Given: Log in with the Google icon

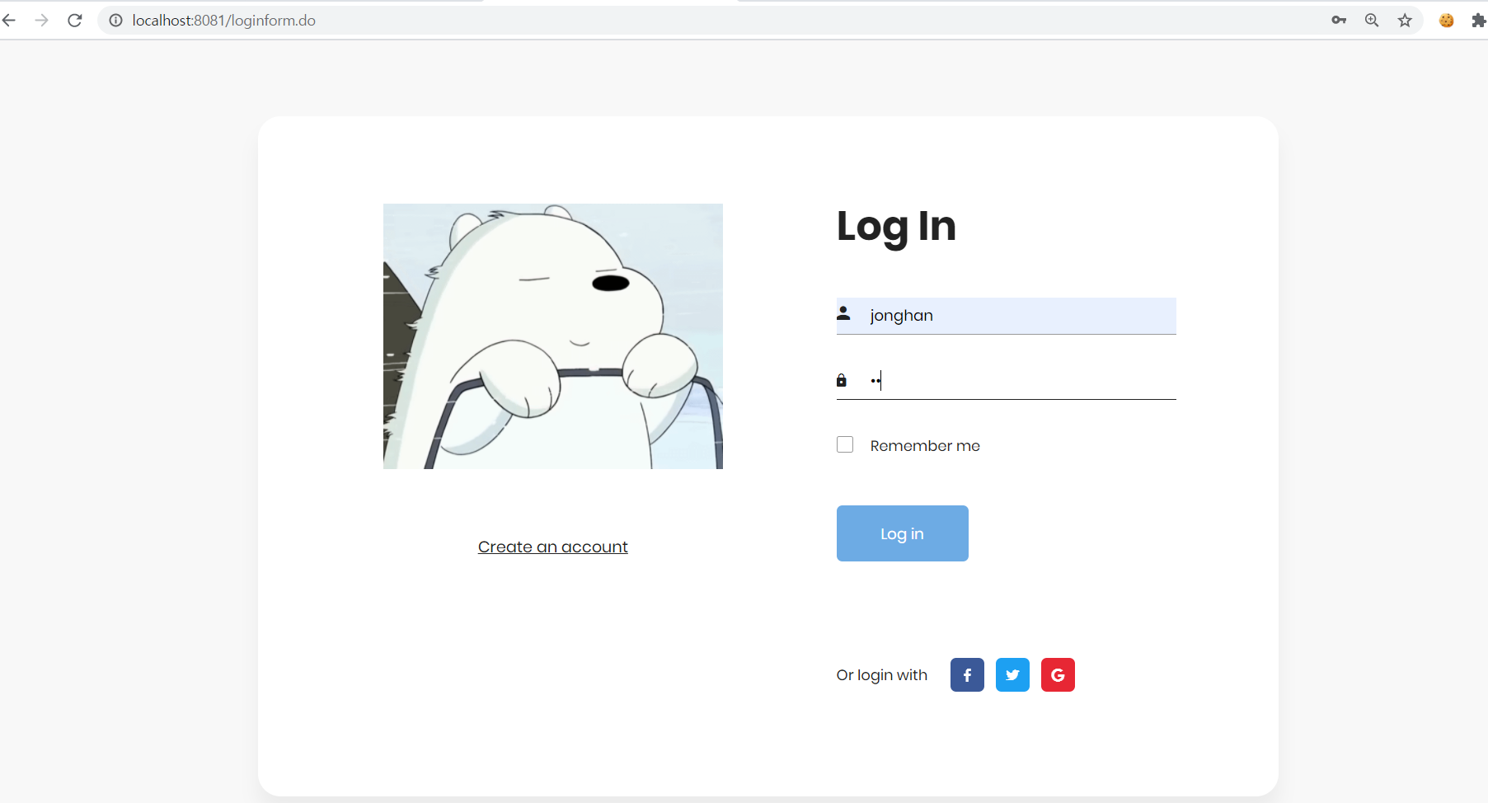Looking at the screenshot, I should 1057,674.
